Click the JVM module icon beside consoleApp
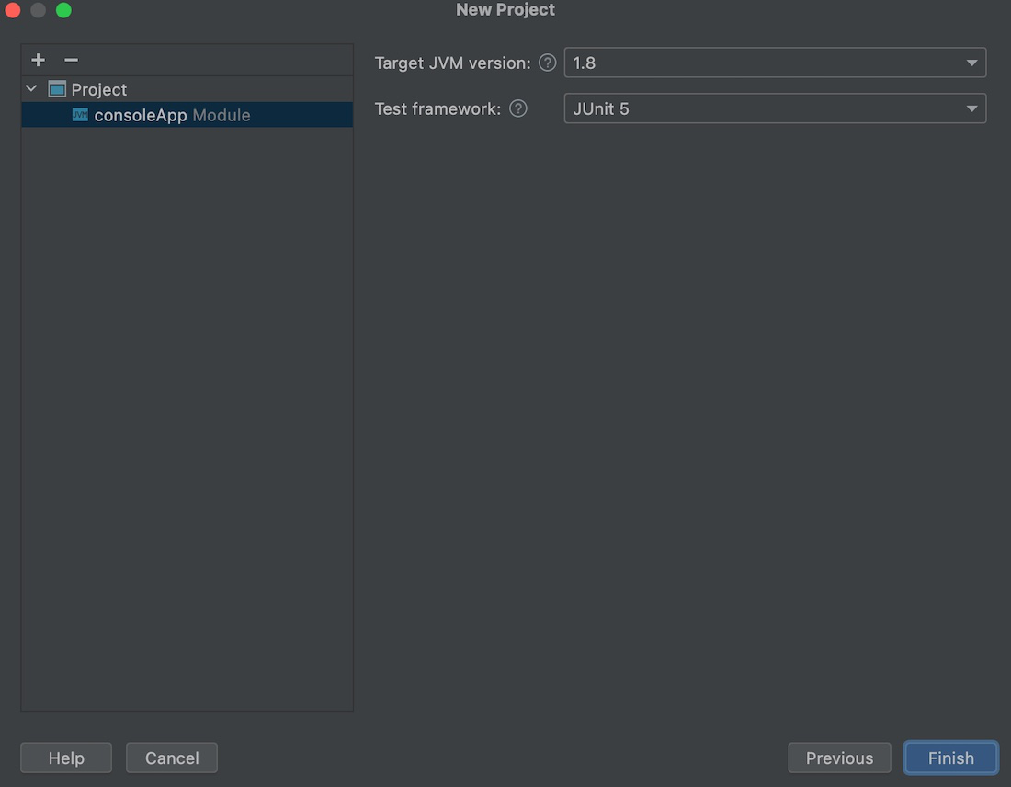 click(80, 115)
